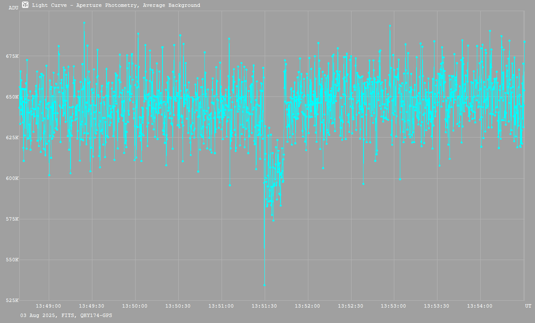Click the data point at 574K in the dip
This screenshot has height=323, width=535.
[273, 221]
